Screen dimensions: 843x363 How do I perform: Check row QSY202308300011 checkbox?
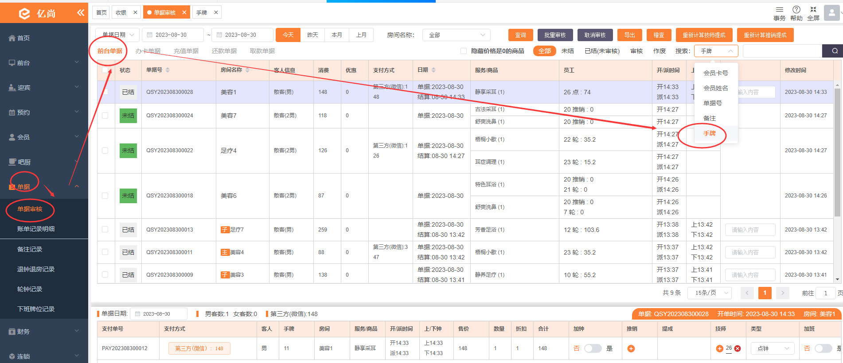[x=105, y=252]
